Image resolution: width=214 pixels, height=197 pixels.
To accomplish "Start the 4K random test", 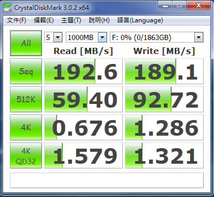I will [x=26, y=127].
